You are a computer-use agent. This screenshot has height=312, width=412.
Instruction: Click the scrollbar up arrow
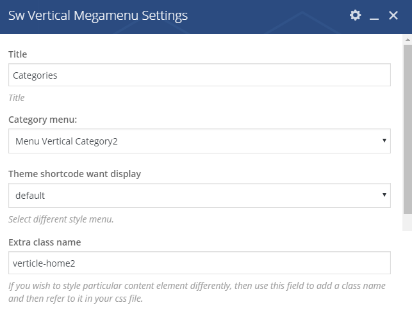click(x=408, y=40)
